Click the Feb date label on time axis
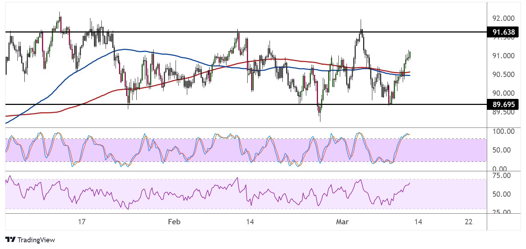Screen dimensions: 526x249 pos(174,222)
